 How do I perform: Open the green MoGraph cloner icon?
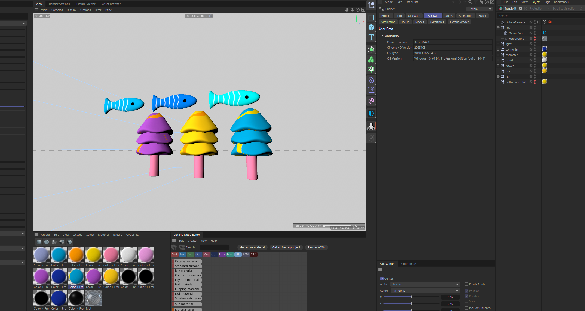click(x=371, y=60)
